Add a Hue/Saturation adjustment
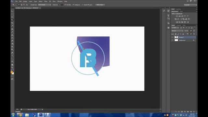 pyautogui.click(x=175, y=19)
